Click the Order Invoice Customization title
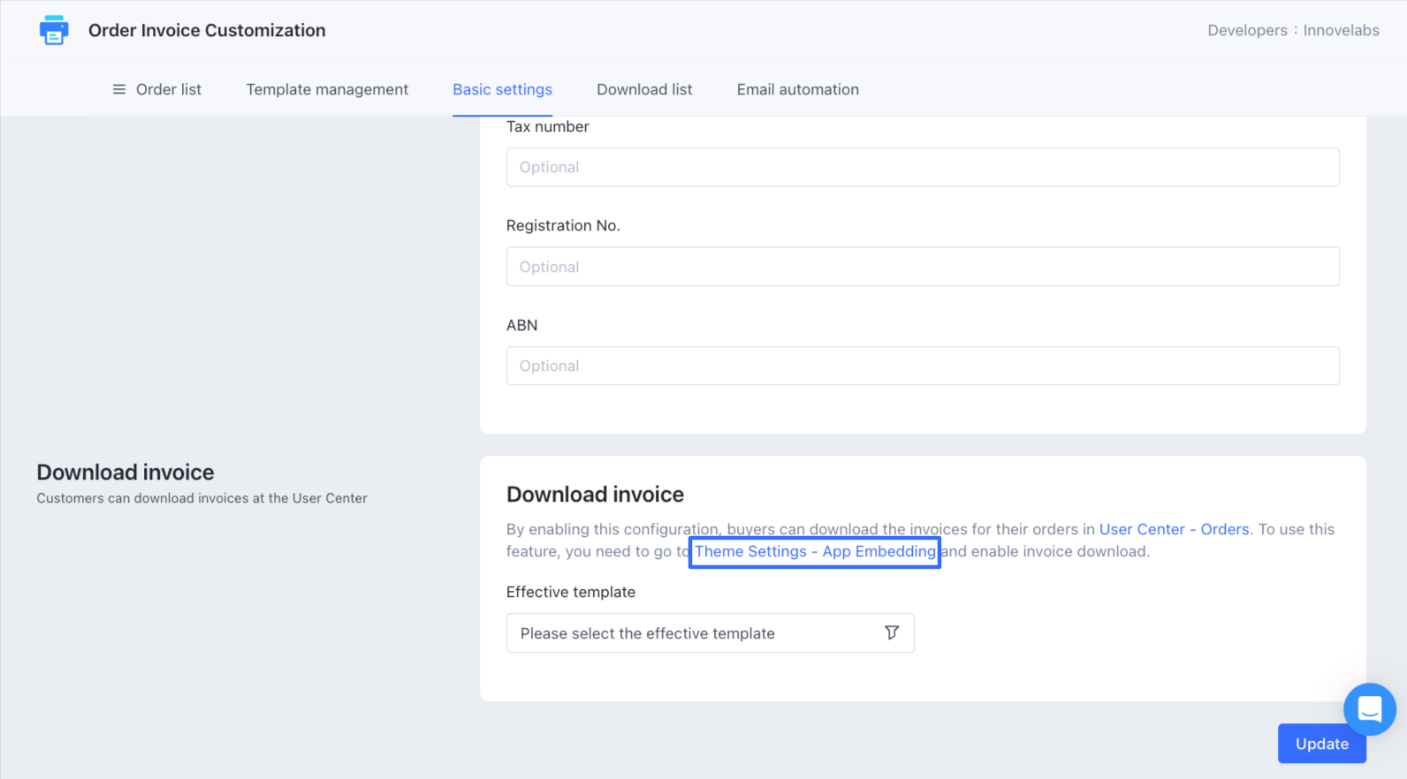Viewport: 1407px width, 779px height. tap(207, 30)
